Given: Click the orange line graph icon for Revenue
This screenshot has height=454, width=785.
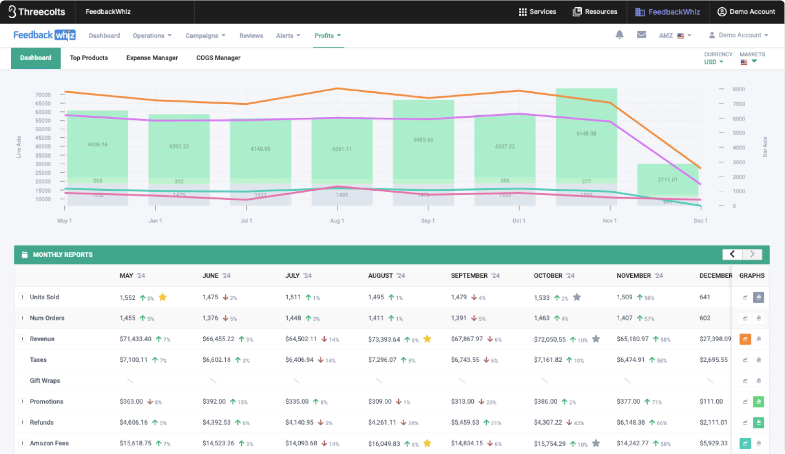Looking at the screenshot, I should point(745,339).
